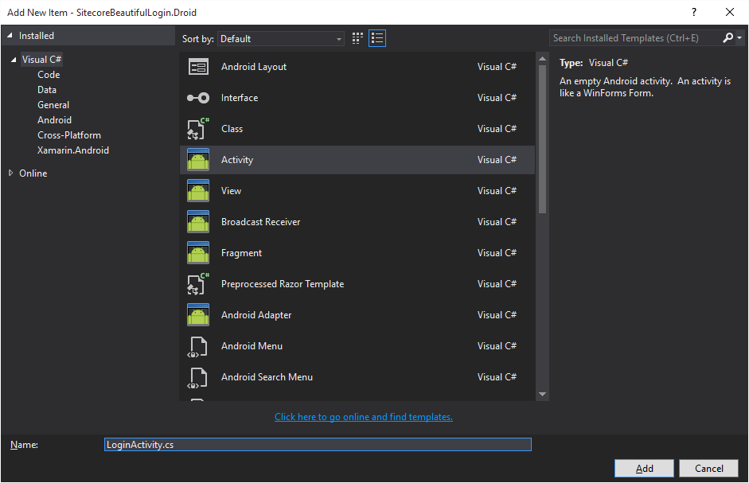Viewport: 749px width, 483px height.
Task: Open the search options dropdown arrow
Action: 739,37
